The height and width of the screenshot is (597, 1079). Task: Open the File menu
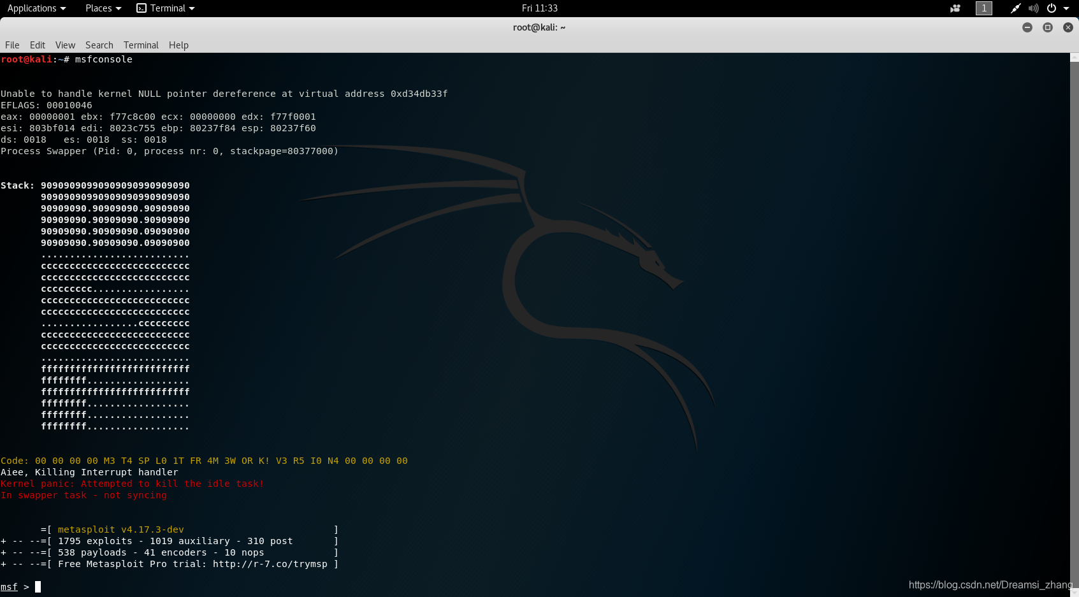[x=12, y=45]
